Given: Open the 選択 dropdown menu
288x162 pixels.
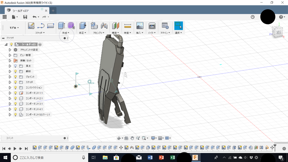Looking at the screenshot, I should (x=178, y=33).
